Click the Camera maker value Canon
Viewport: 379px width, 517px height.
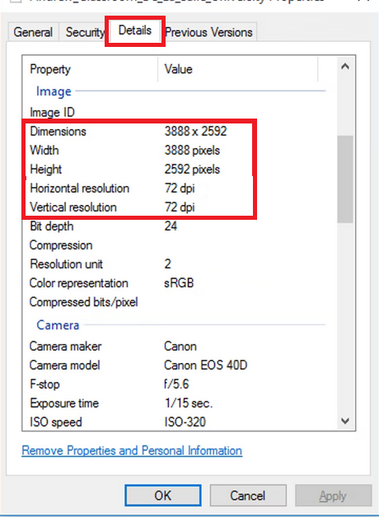click(180, 347)
